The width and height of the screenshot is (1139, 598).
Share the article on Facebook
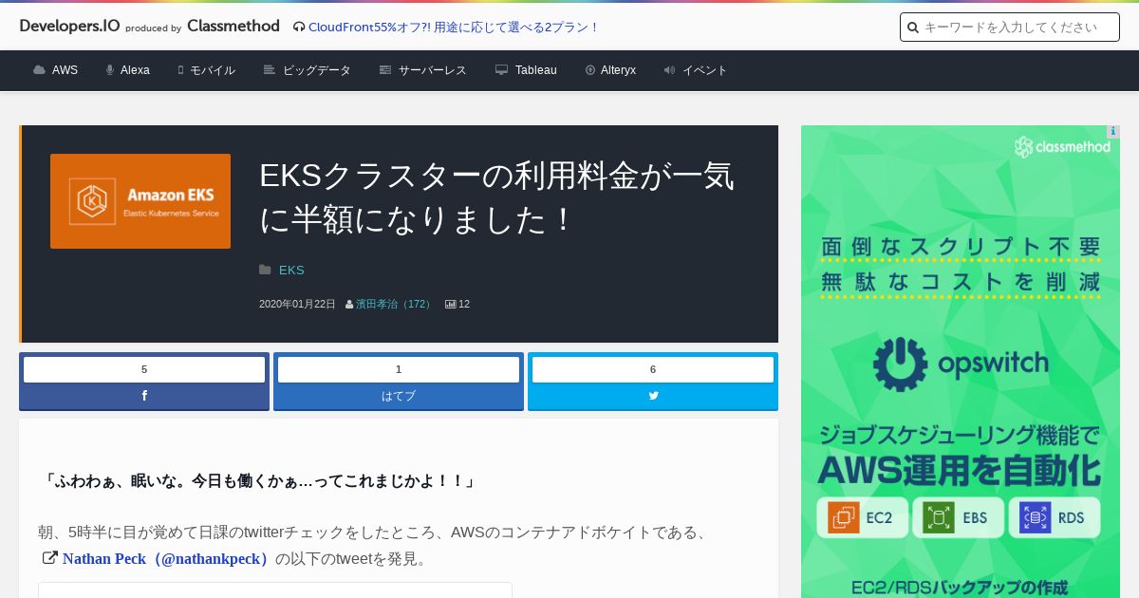tap(144, 396)
